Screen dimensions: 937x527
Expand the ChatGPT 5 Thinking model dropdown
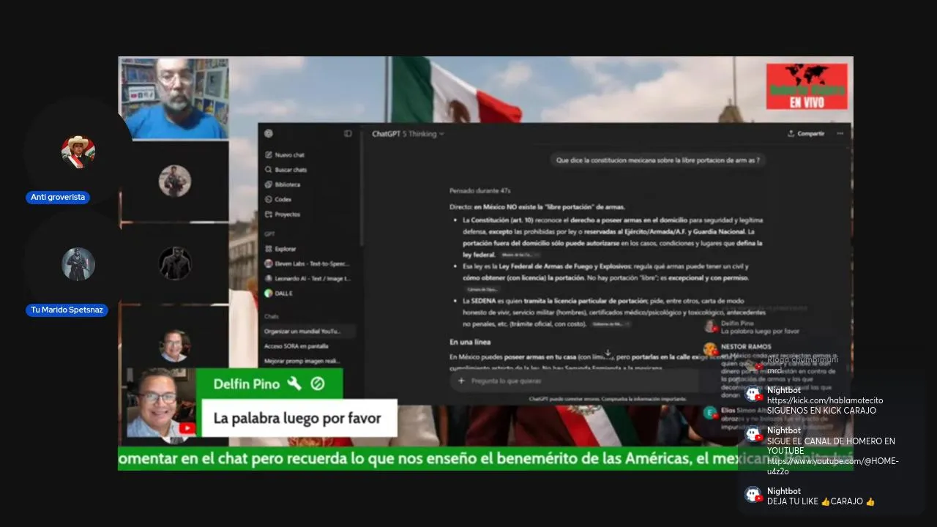point(408,134)
